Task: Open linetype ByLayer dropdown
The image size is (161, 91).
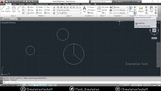Action: 120,13
